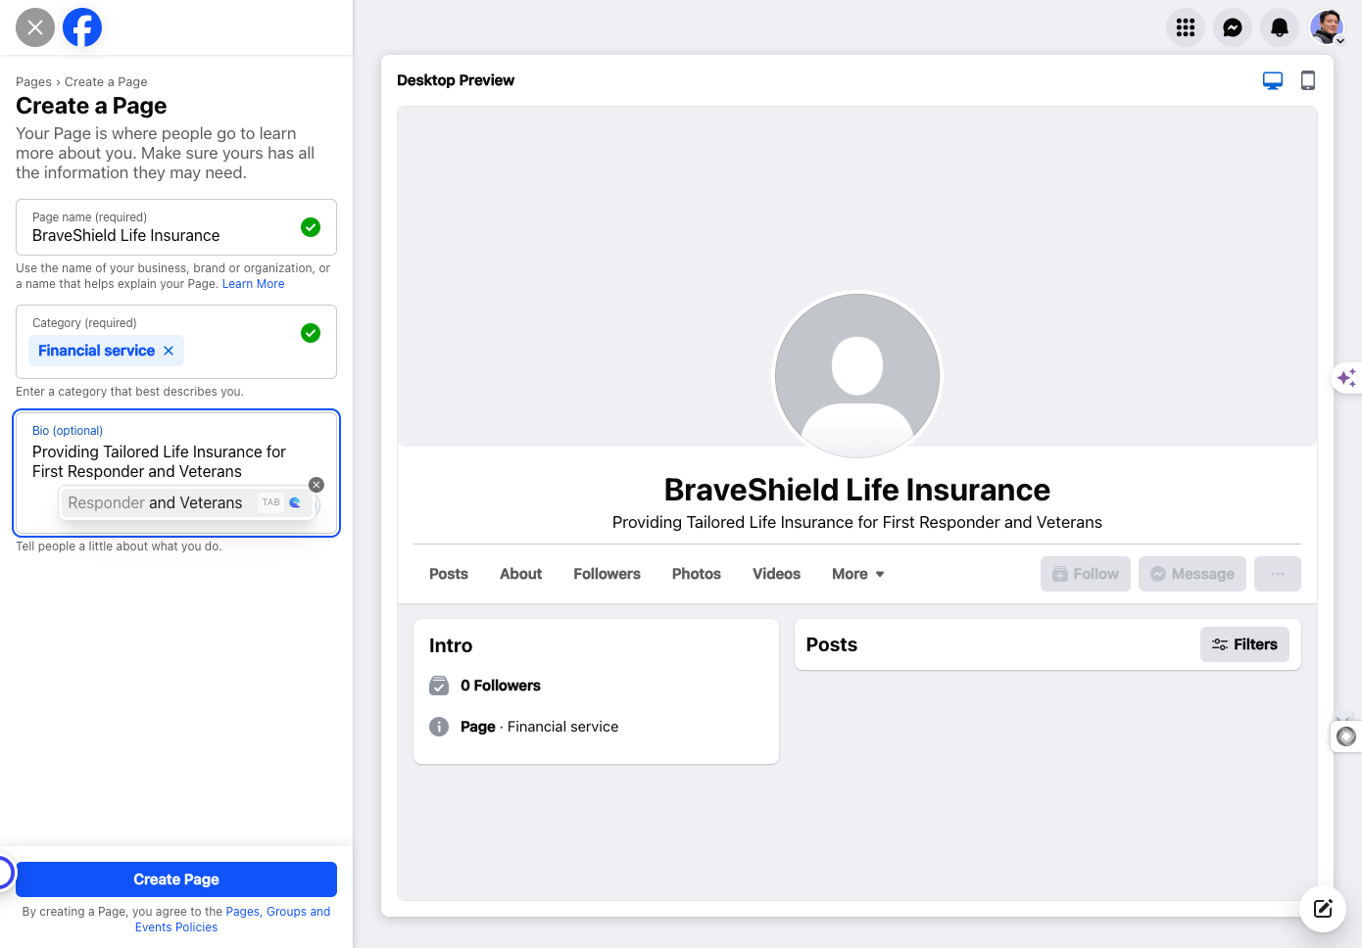Click inside the Bio text field
This screenshot has width=1362, height=948.
tap(176, 473)
